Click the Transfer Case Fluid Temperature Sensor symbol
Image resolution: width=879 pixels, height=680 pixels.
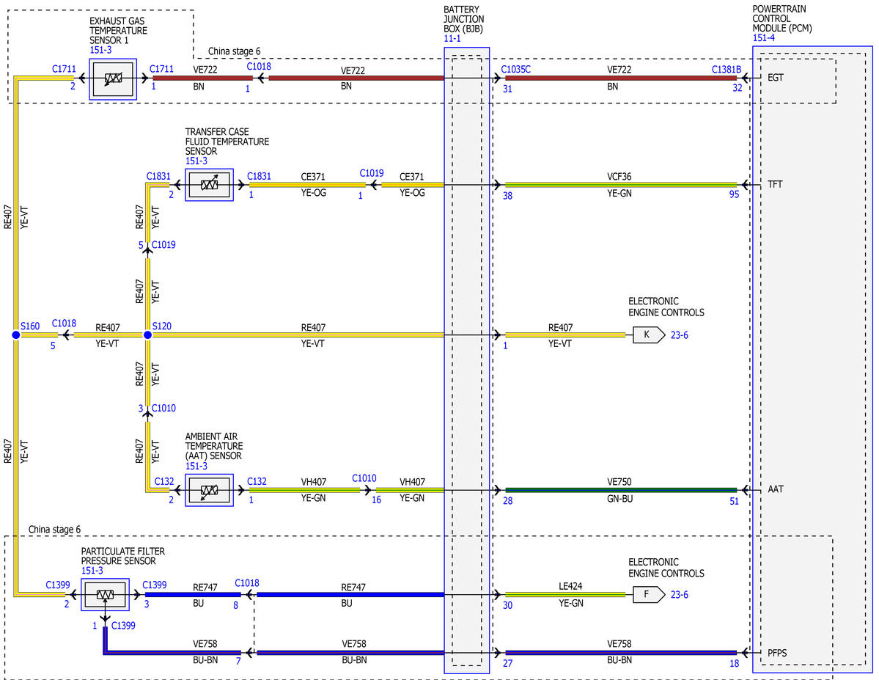209,185
